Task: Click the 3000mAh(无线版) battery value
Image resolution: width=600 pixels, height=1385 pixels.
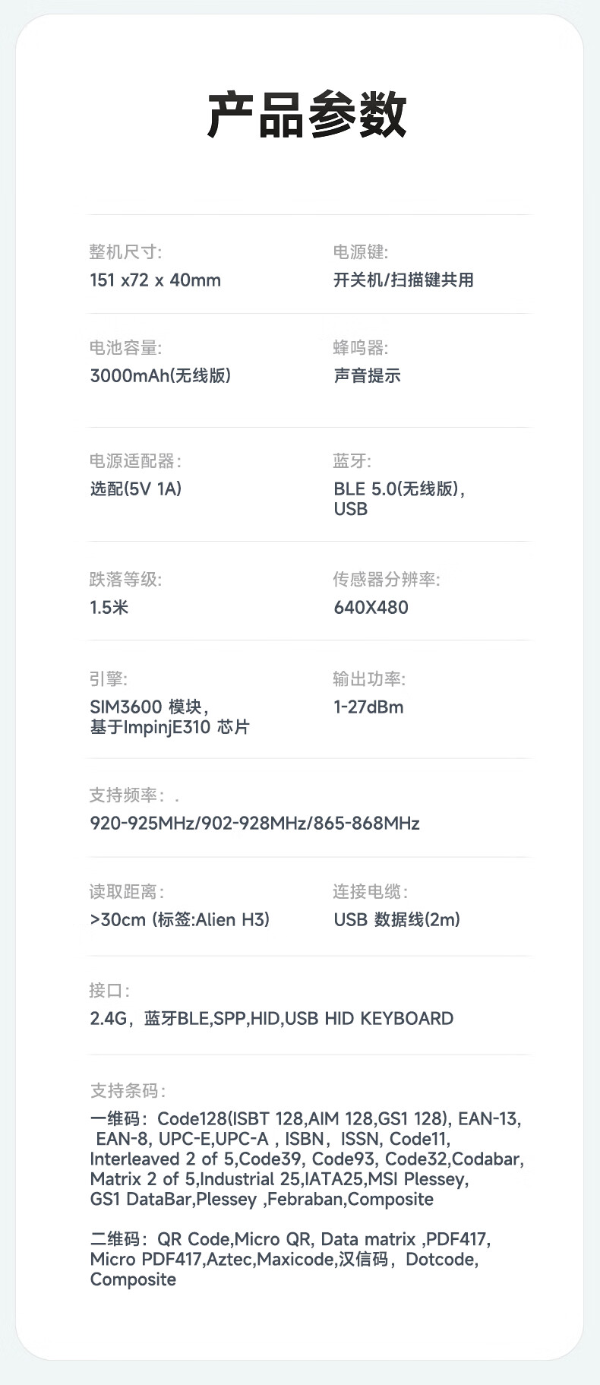Action: 160,376
